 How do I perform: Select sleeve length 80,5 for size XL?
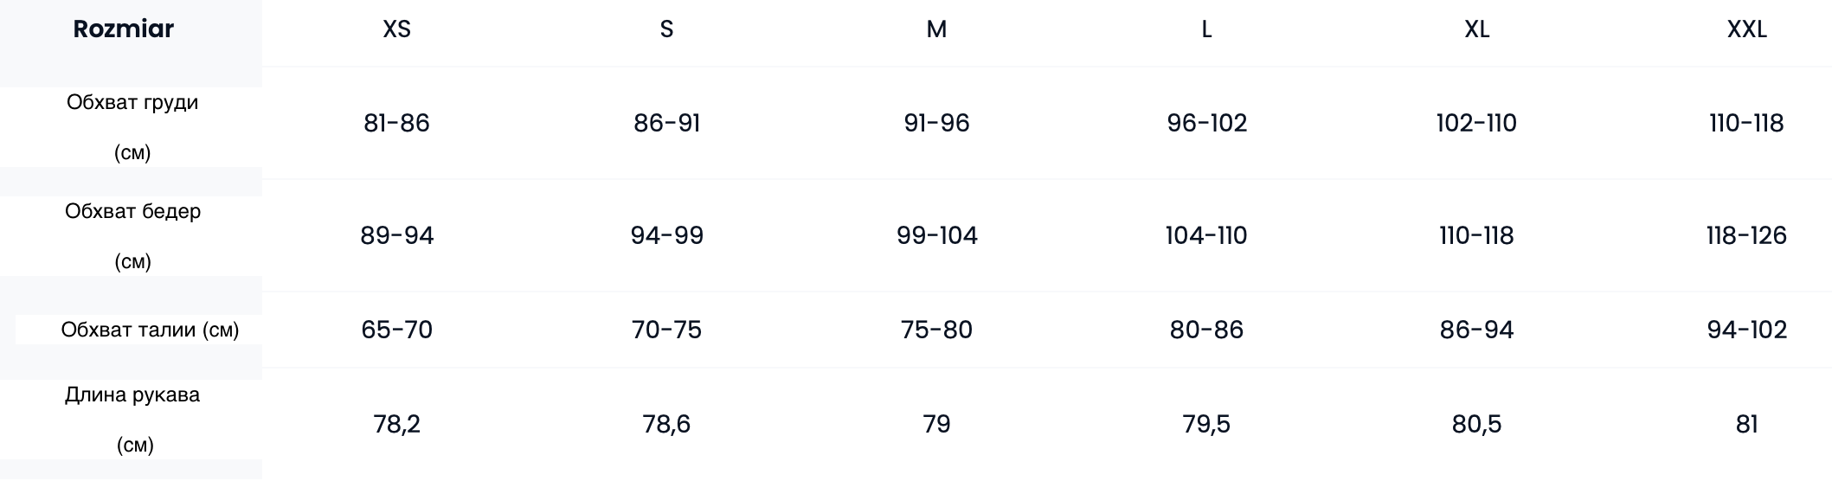coord(1476,424)
